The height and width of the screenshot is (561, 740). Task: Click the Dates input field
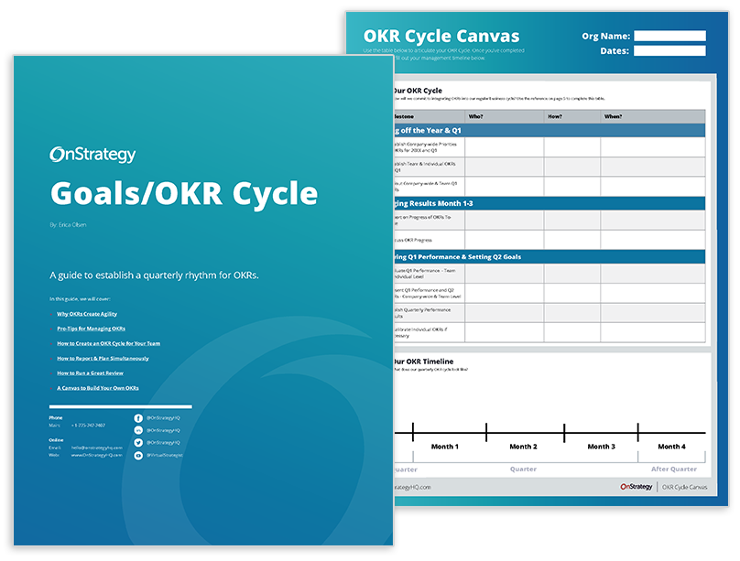point(669,51)
